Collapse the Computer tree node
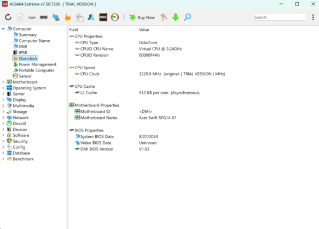 coord(3,29)
